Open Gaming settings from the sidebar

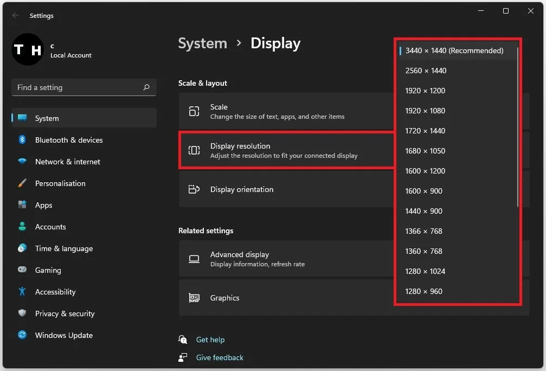click(48, 270)
